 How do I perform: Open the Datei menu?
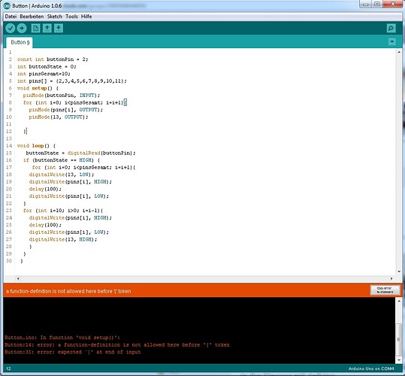click(x=11, y=17)
